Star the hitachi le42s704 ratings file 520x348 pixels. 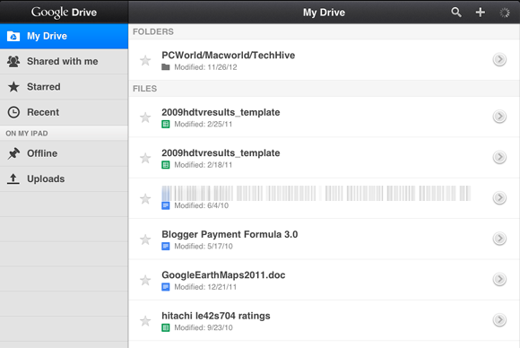[145, 321]
